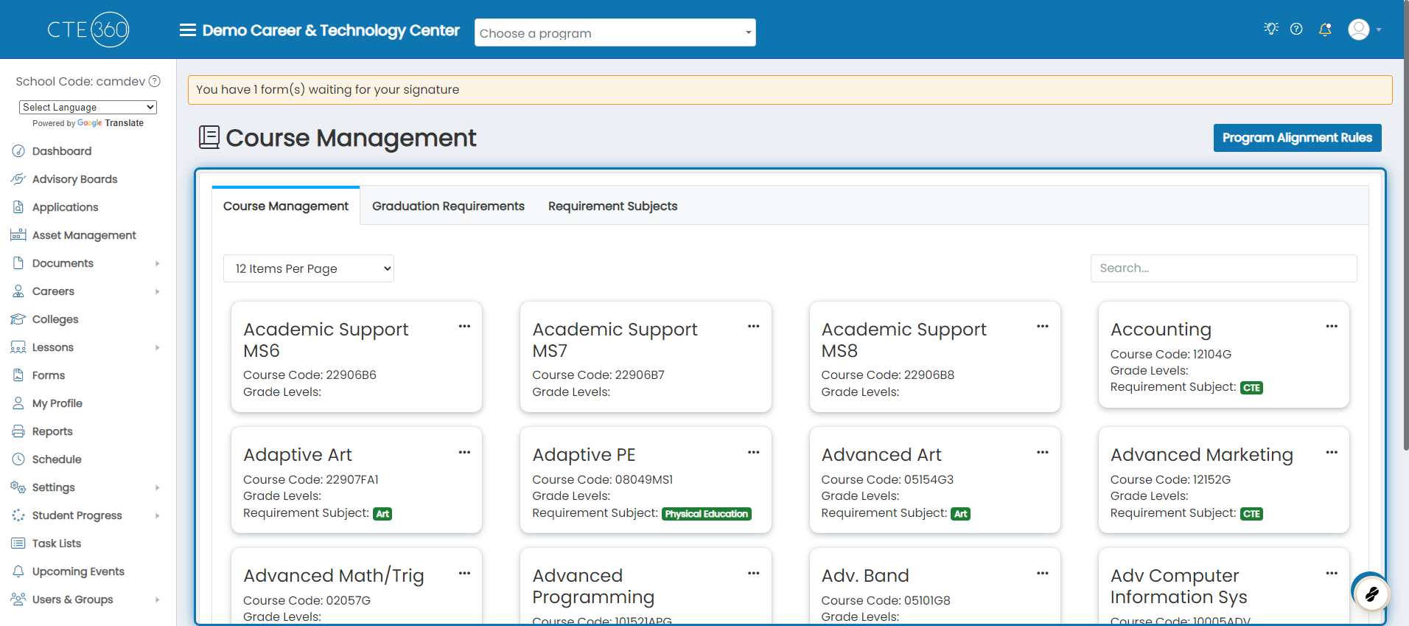Expand the Settings sidebar submenu
The image size is (1409, 626).
pos(157,487)
